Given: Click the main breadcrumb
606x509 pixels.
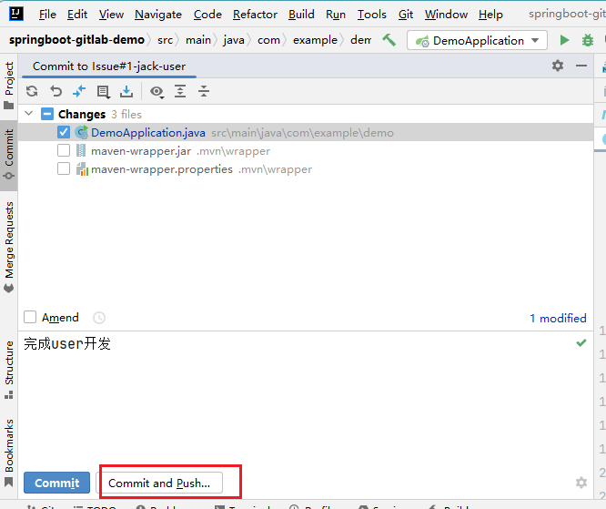Looking at the screenshot, I should tap(198, 40).
